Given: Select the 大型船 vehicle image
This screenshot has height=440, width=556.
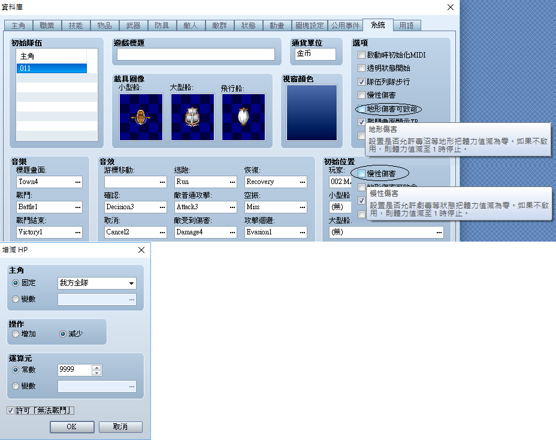Looking at the screenshot, I should coord(192,117).
